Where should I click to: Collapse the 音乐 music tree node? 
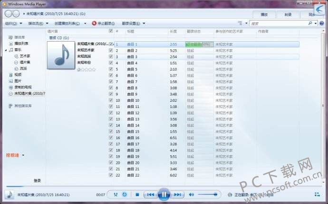(6, 50)
